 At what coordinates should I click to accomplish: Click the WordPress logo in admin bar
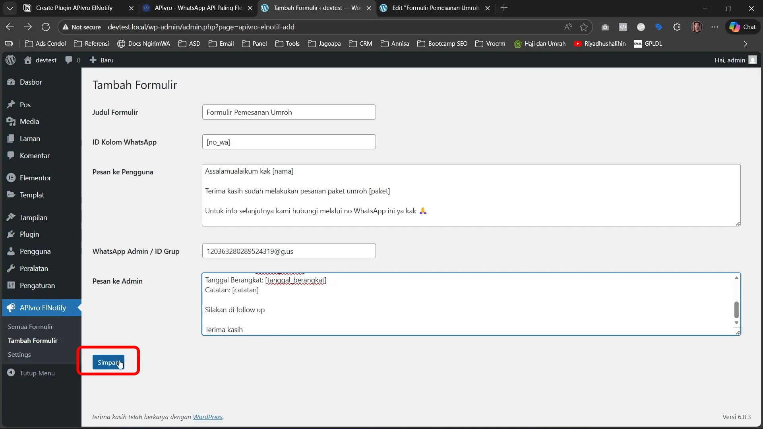tap(11, 60)
